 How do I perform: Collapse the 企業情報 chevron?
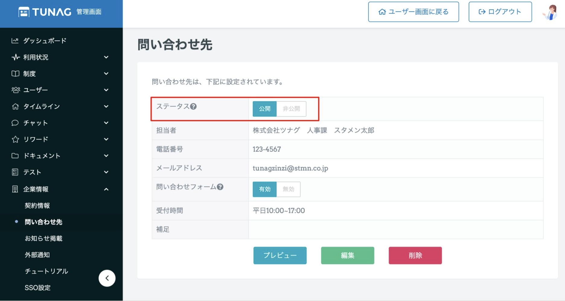pos(106,189)
